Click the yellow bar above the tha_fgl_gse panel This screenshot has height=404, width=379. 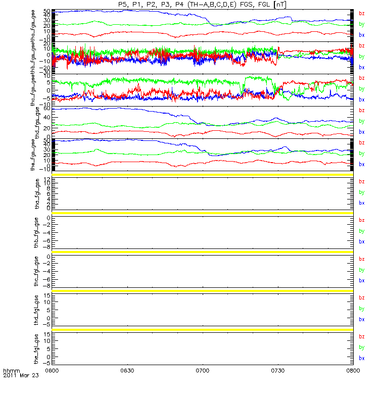pos(203,175)
